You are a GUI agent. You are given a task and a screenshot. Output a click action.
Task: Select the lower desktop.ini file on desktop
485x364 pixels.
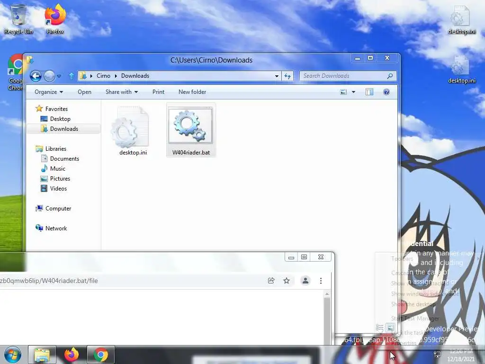[x=461, y=69]
